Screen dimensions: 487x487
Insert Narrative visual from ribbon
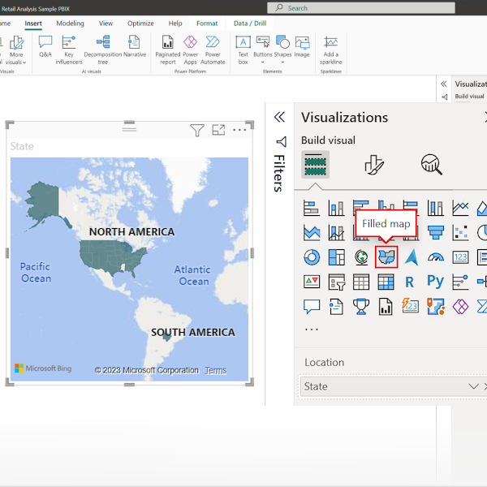135,46
